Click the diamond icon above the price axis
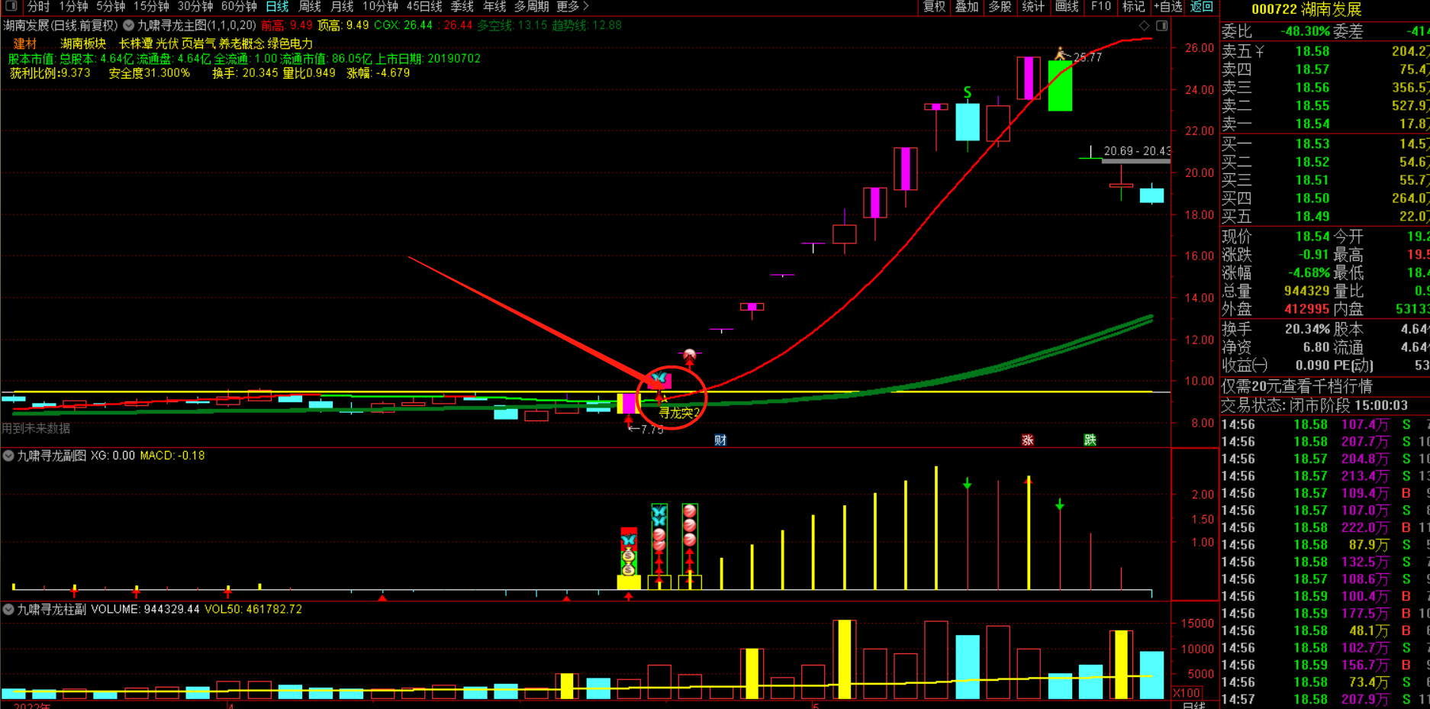Image resolution: width=1430 pixels, height=709 pixels. tap(1144, 26)
